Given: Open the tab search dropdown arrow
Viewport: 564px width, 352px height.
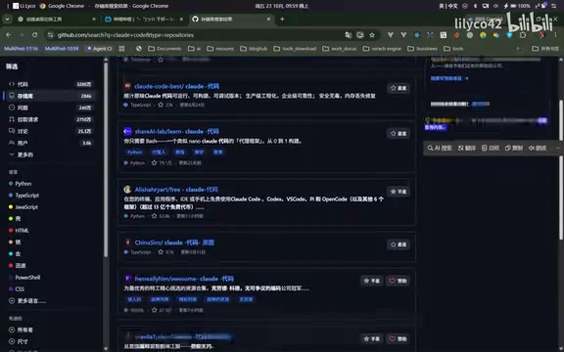Looking at the screenshot, I should point(7,19).
